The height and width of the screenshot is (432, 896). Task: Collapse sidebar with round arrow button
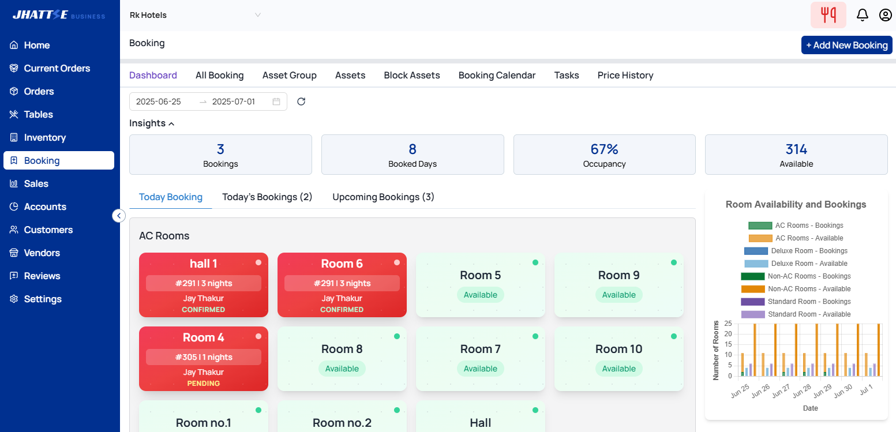[118, 216]
